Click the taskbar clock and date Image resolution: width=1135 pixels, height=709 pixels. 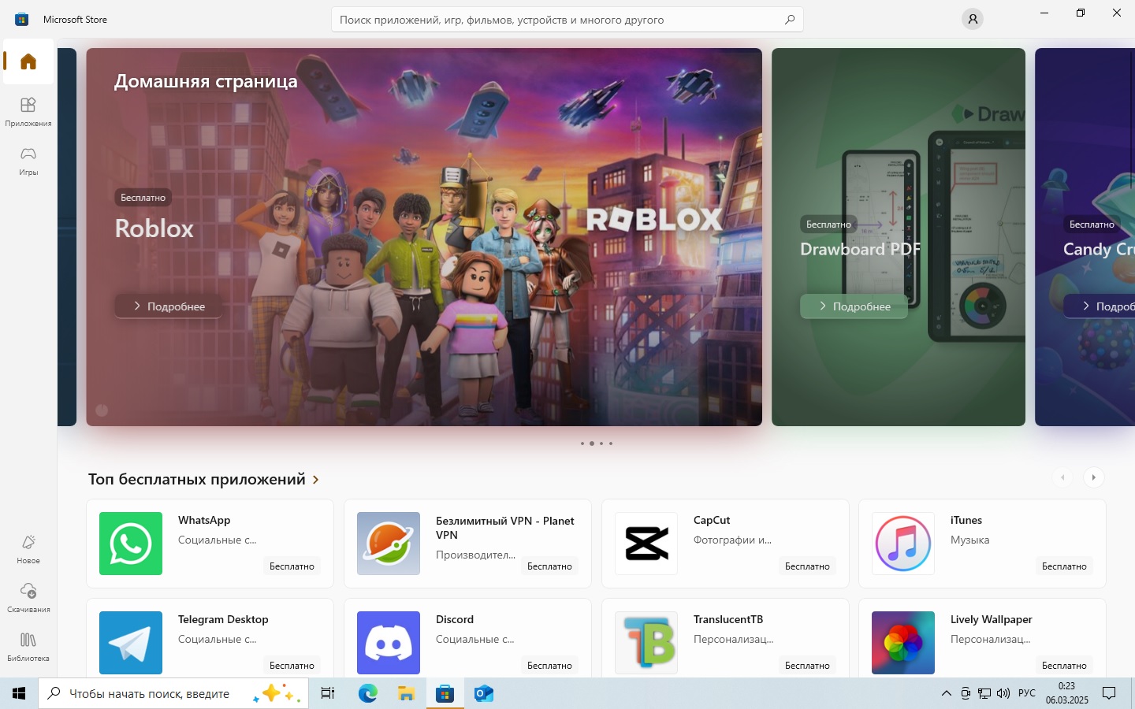tap(1066, 693)
